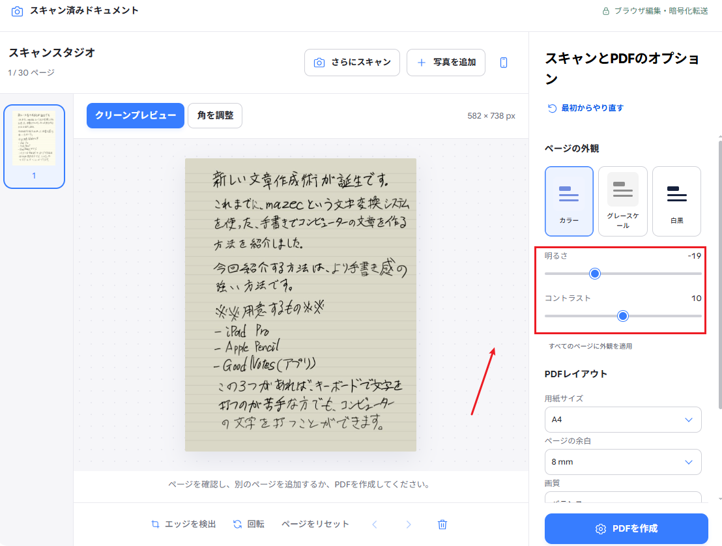Screen dimensions: 722x546
Task: Select カラー page appearance
Action: 569,201
